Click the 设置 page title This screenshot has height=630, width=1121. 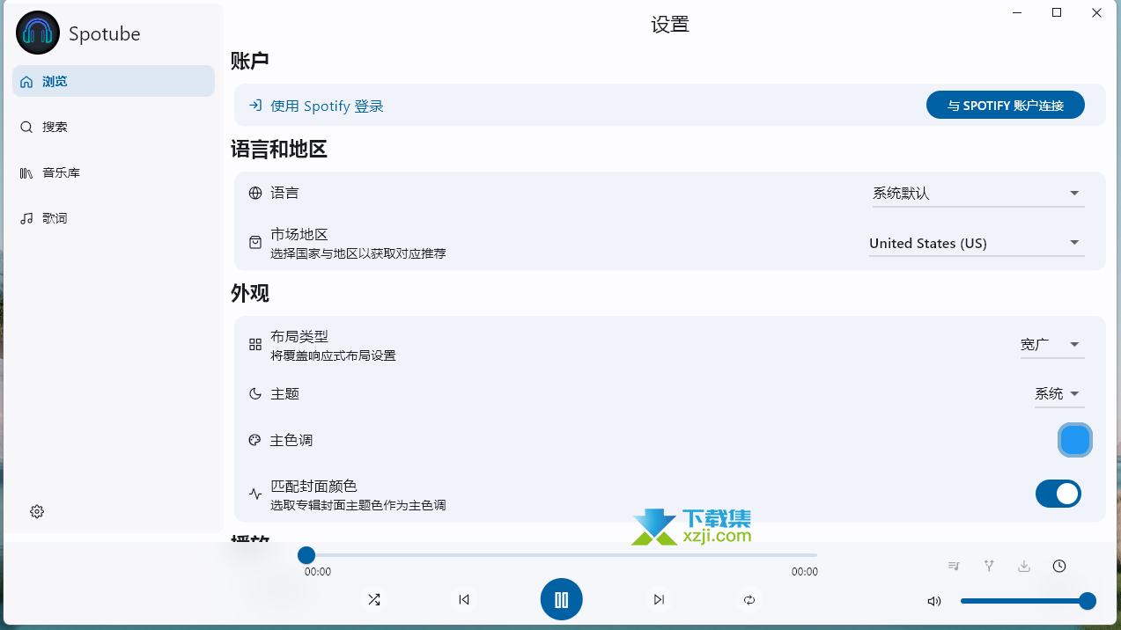[670, 25]
